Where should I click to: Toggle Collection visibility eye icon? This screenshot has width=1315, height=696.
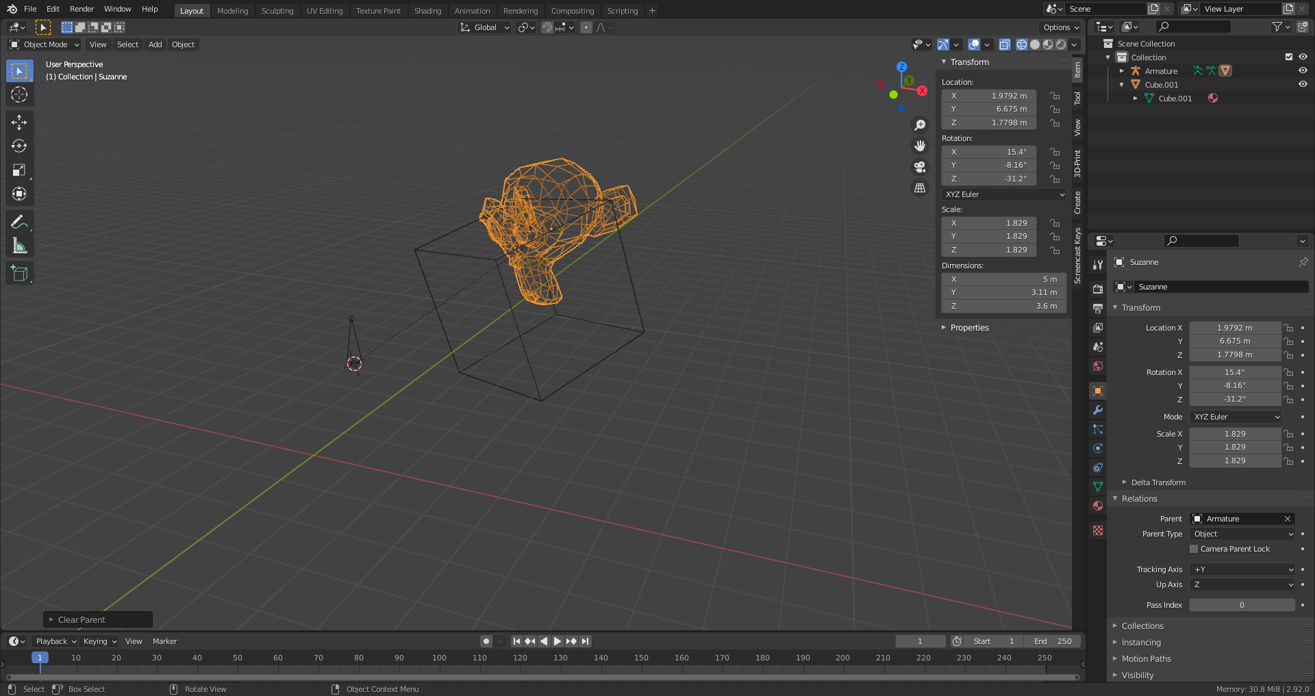pyautogui.click(x=1303, y=57)
